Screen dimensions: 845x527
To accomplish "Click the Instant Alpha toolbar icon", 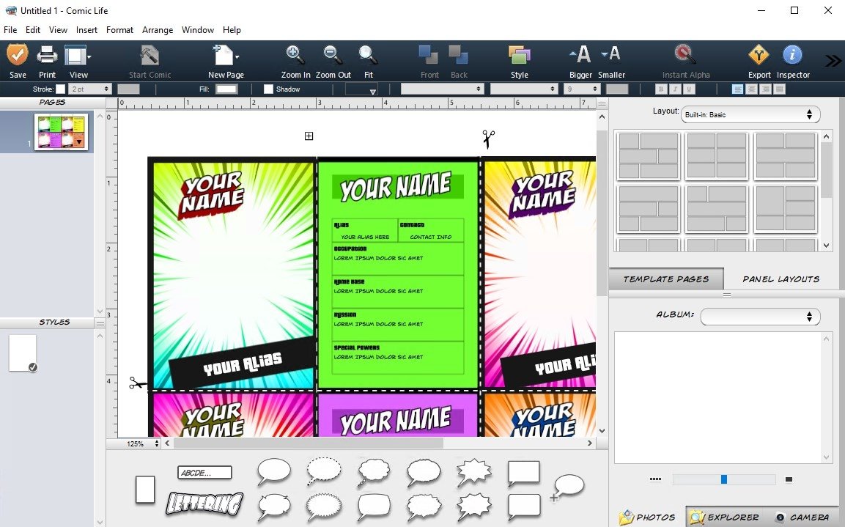I will pos(685,55).
